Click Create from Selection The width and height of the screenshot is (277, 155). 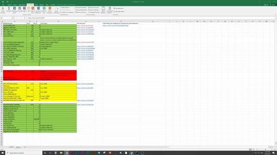point(67,12)
